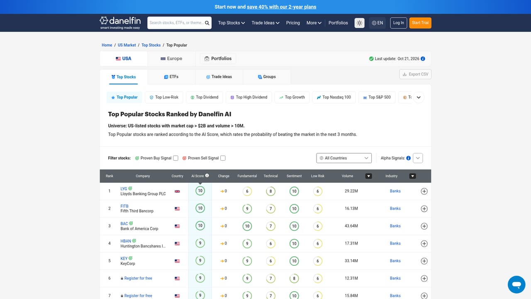Image resolution: width=531 pixels, height=299 pixels.
Task: Open the BAC ticker link
Action: pyautogui.click(x=124, y=224)
